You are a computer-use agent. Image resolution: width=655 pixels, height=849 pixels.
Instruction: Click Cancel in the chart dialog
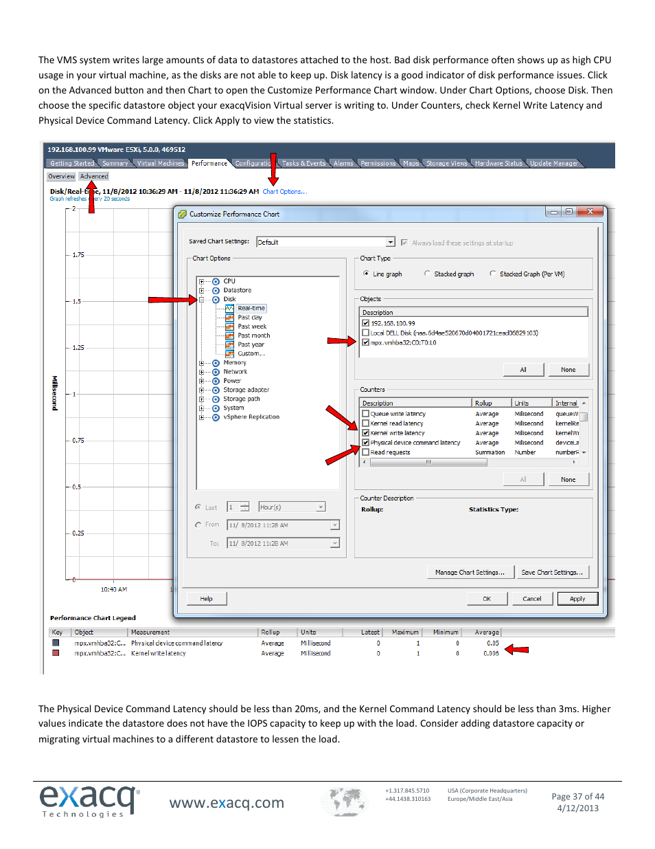tap(532, 599)
